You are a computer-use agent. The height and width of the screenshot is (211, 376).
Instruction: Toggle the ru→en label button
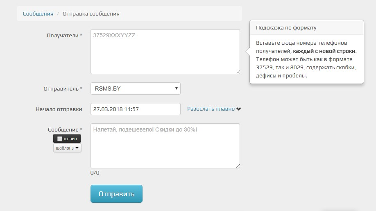70,139
